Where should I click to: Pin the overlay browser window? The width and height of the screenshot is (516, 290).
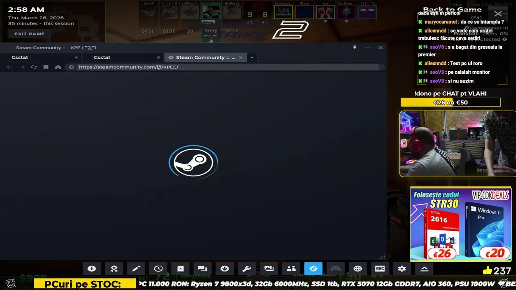[355, 48]
